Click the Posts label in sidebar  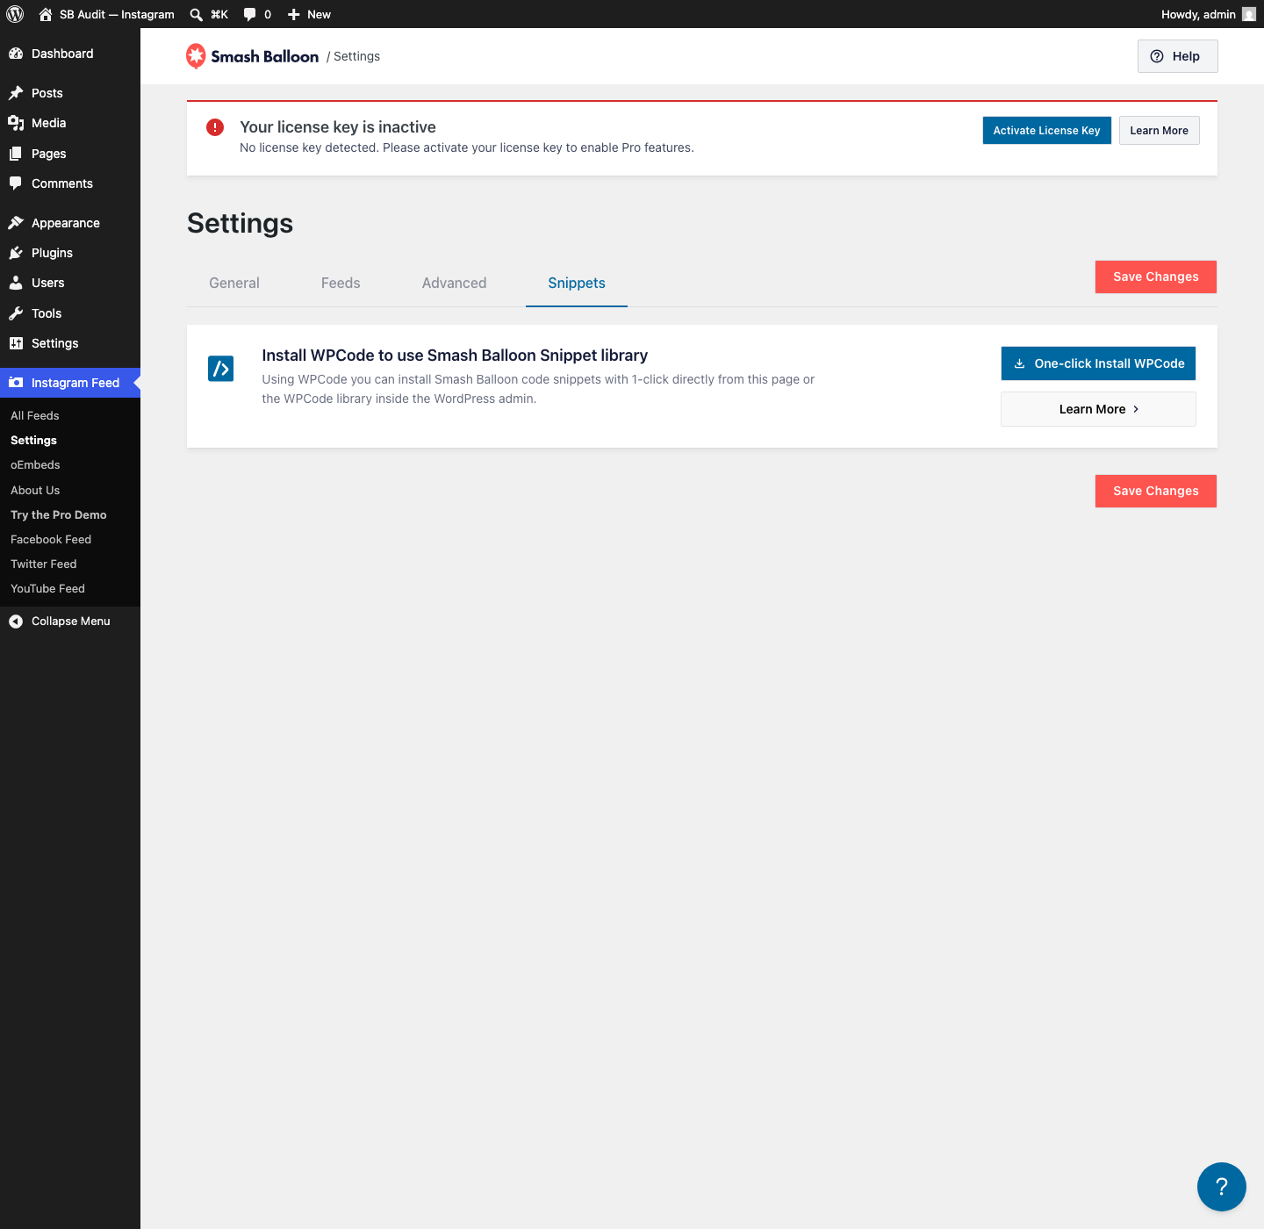coord(47,93)
